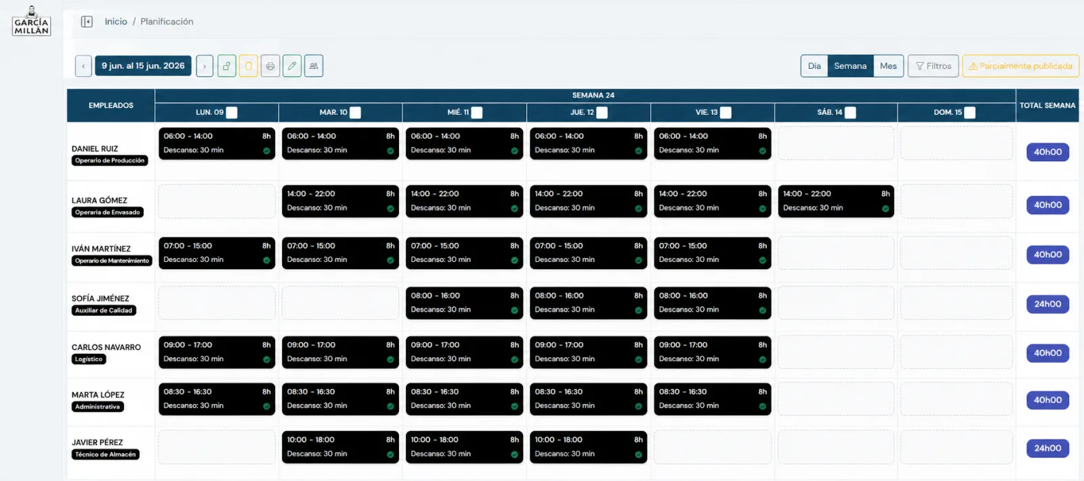
Task: Select employee name DANIEL RUIZ
Action: (x=95, y=149)
